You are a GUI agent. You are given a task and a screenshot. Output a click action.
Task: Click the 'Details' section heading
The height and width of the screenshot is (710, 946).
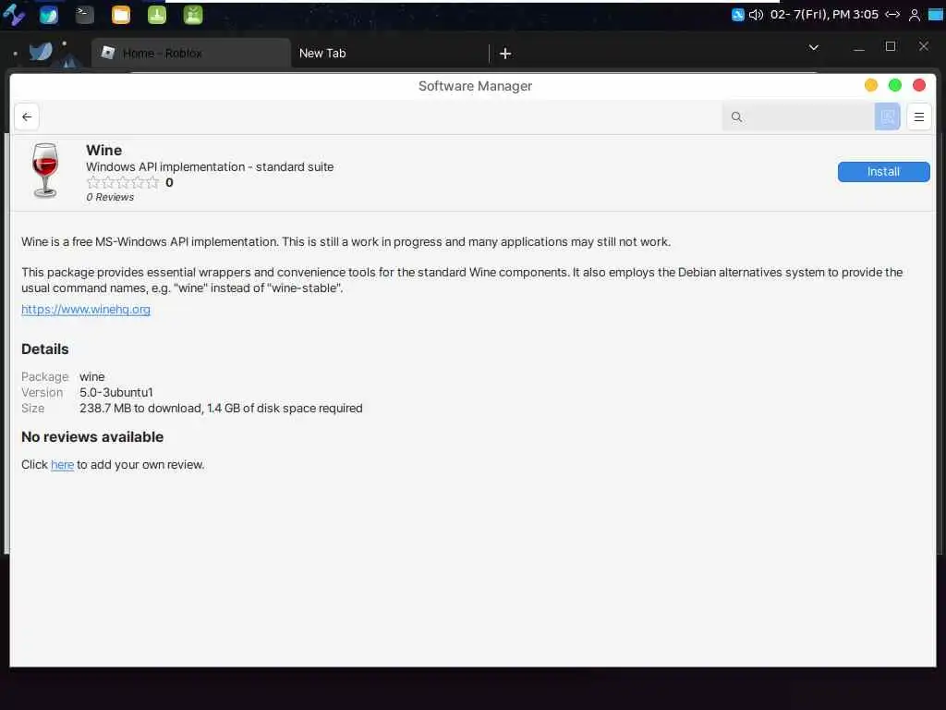(x=44, y=349)
